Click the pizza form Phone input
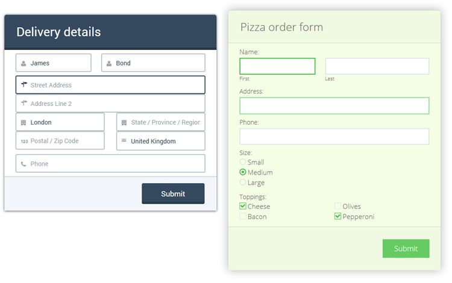The height and width of the screenshot is (283, 452). (334, 137)
